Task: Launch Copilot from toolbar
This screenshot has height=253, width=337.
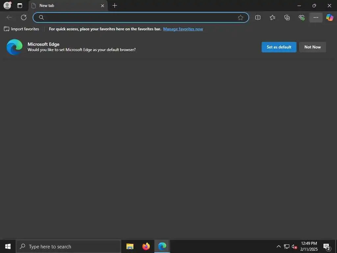Action: pyautogui.click(x=330, y=17)
